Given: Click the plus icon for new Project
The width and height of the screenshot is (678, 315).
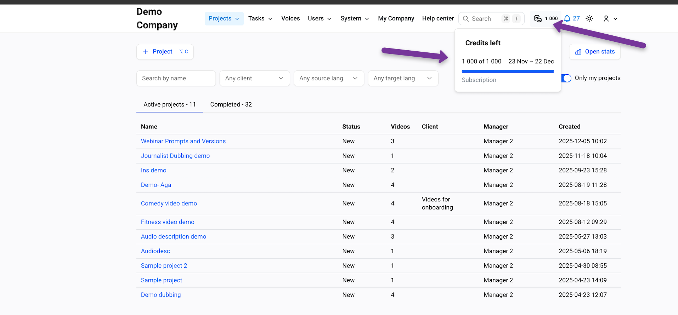Looking at the screenshot, I should [145, 52].
